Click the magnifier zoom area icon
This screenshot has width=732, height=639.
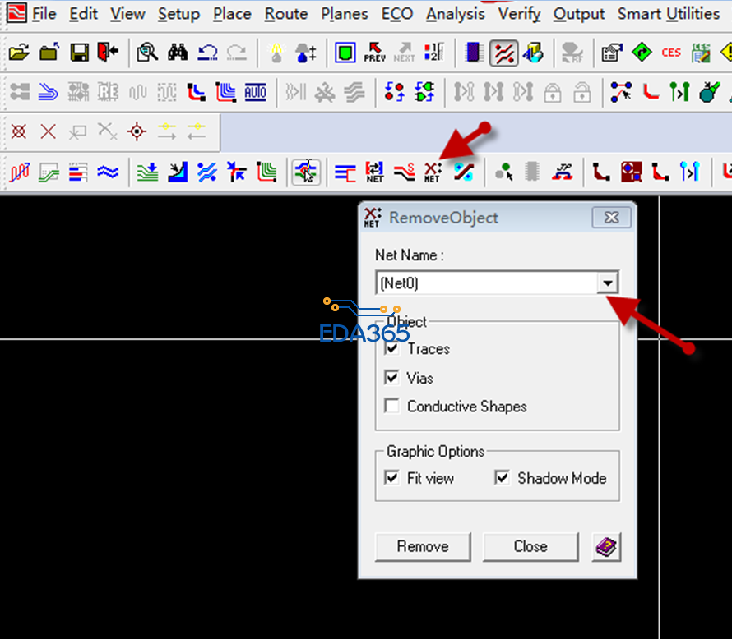[x=147, y=53]
